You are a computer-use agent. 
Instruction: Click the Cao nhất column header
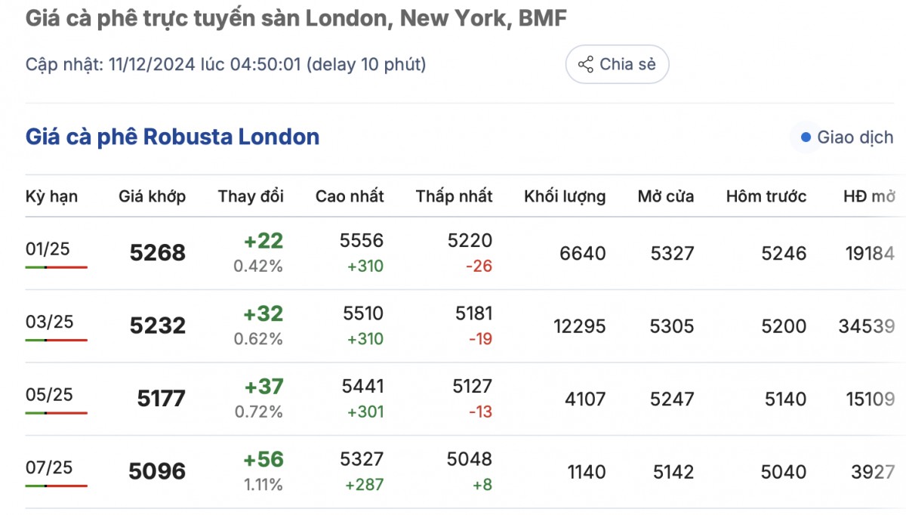[350, 196]
